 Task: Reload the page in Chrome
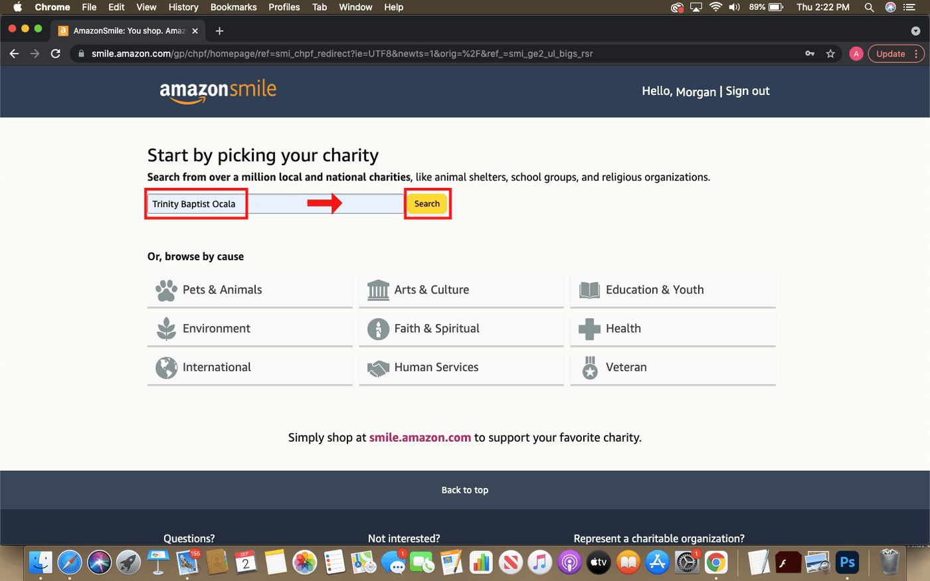(56, 54)
